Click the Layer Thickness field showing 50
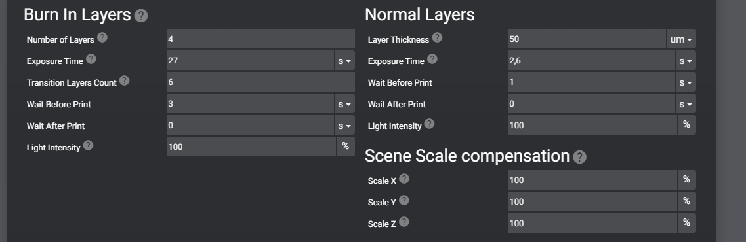Image resolution: width=746 pixels, height=242 pixels. pyautogui.click(x=587, y=39)
